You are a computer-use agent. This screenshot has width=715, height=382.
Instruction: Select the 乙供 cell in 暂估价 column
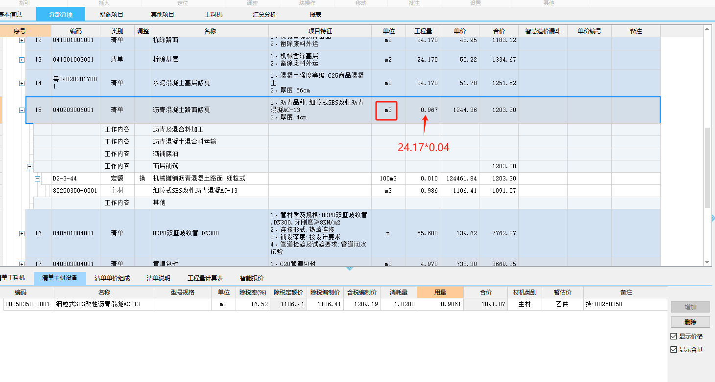563,304
